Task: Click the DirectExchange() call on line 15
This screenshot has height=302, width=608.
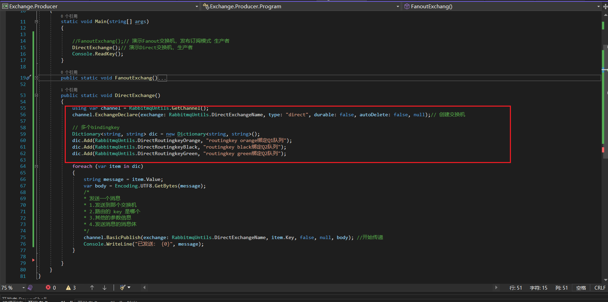Action: (96, 47)
